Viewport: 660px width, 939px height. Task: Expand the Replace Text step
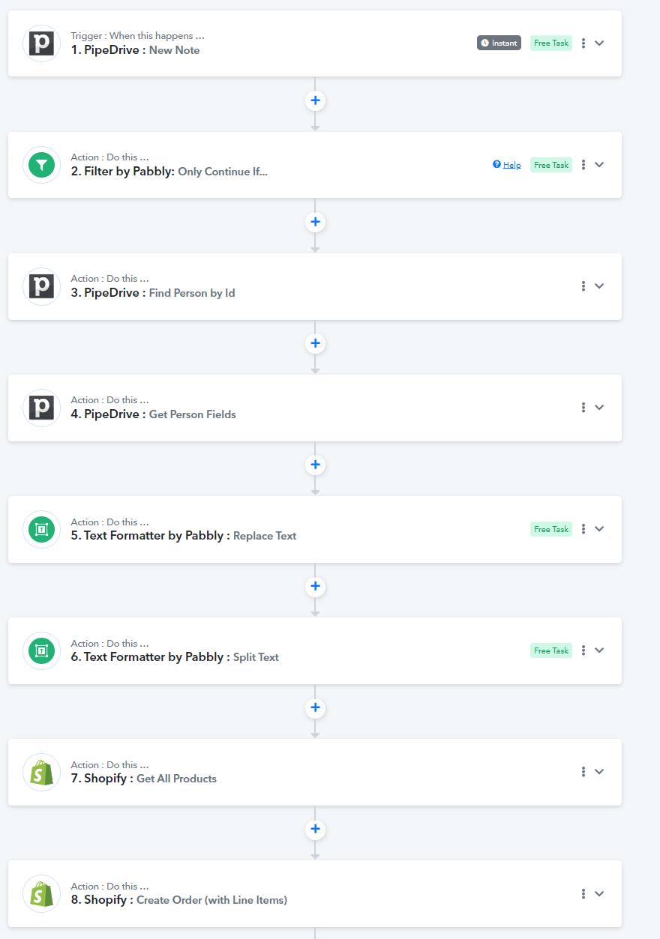click(x=599, y=529)
